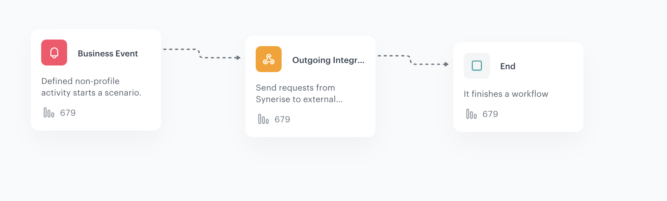This screenshot has width=667, height=201.
Task: Click the arrowhead entering Outgoing Integration node
Action: coord(238,58)
